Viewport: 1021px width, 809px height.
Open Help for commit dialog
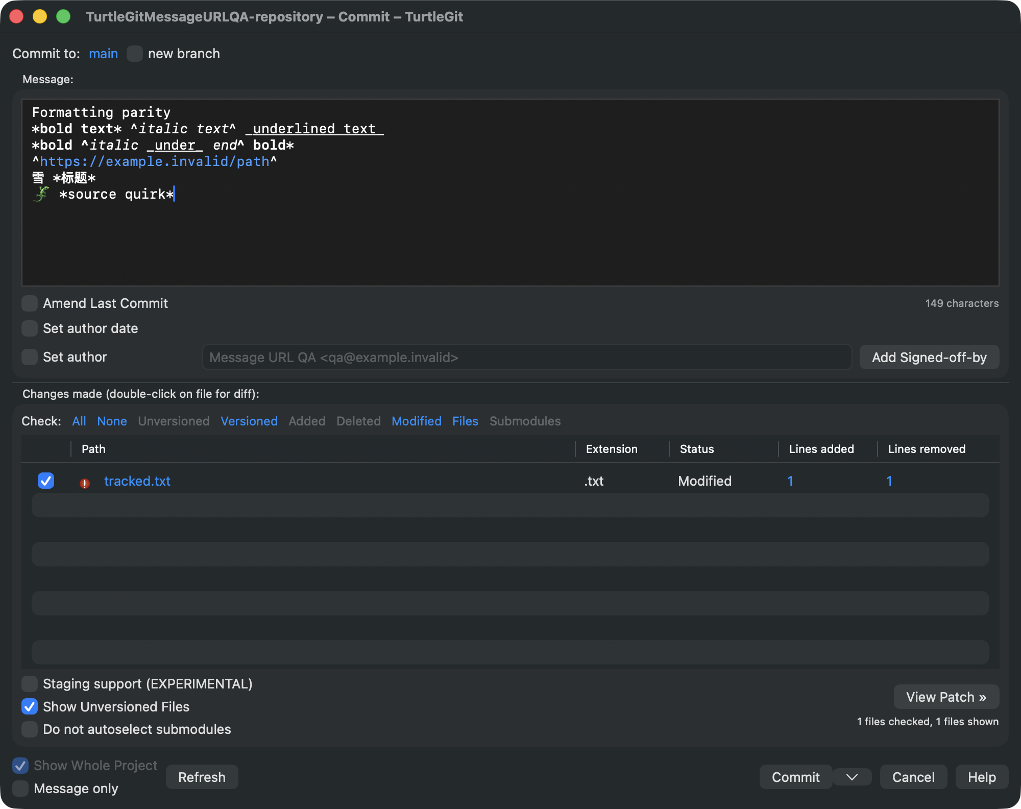pyautogui.click(x=982, y=777)
